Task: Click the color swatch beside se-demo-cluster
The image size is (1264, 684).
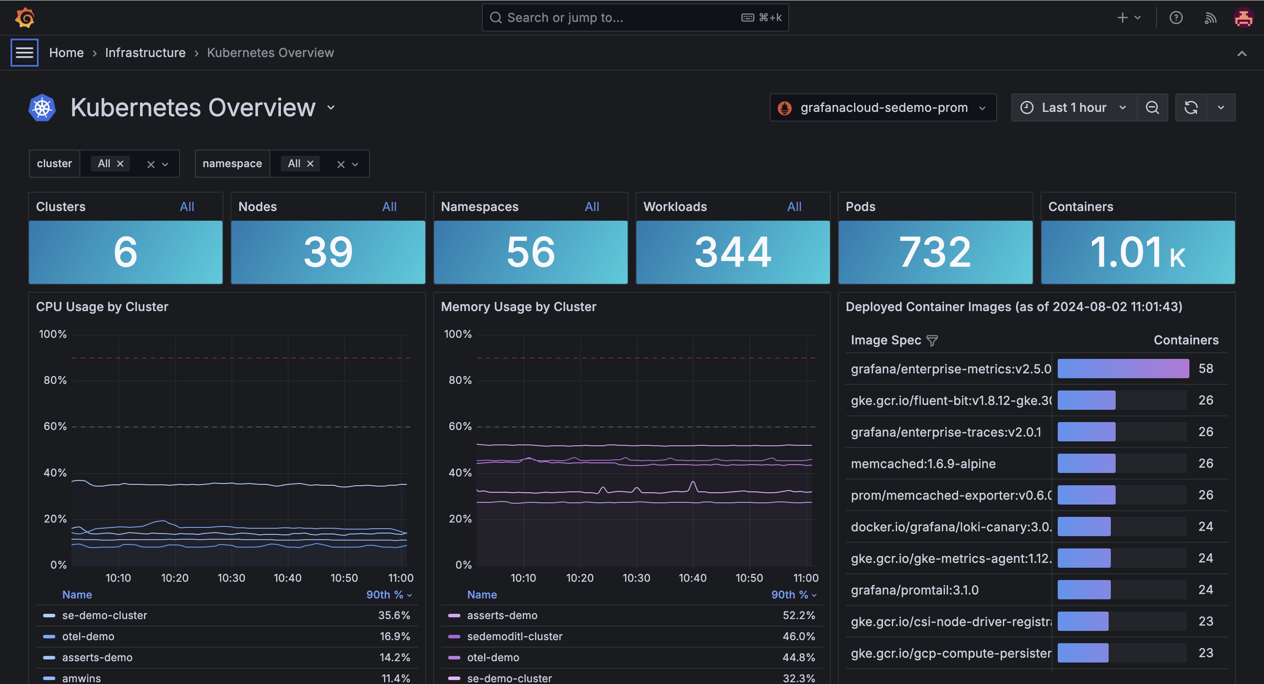Action: click(x=49, y=615)
